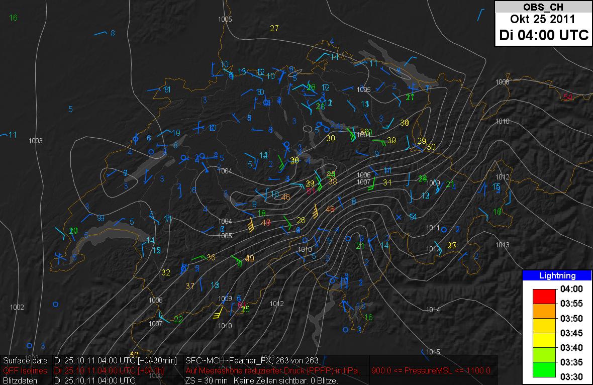Click the green 16 value in top-left corner
The width and height of the screenshot is (593, 385).
[13, 18]
